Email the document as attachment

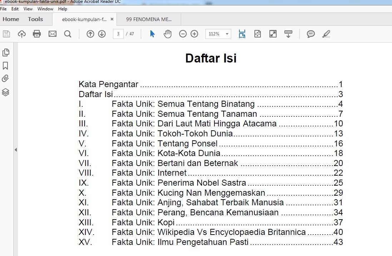click(x=52, y=34)
